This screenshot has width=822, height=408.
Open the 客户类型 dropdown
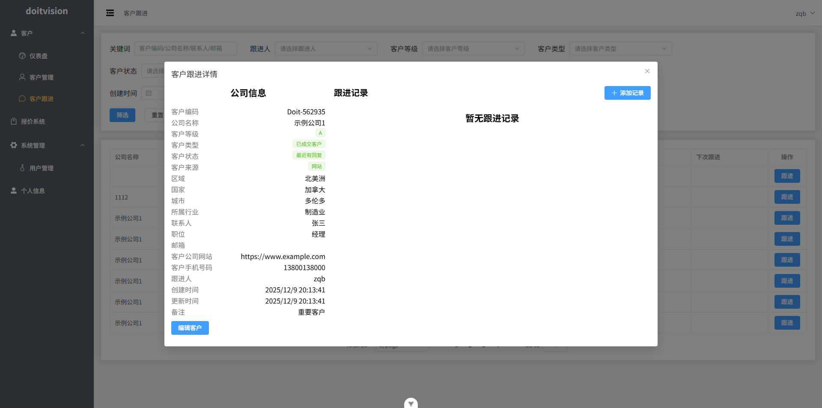(620, 49)
